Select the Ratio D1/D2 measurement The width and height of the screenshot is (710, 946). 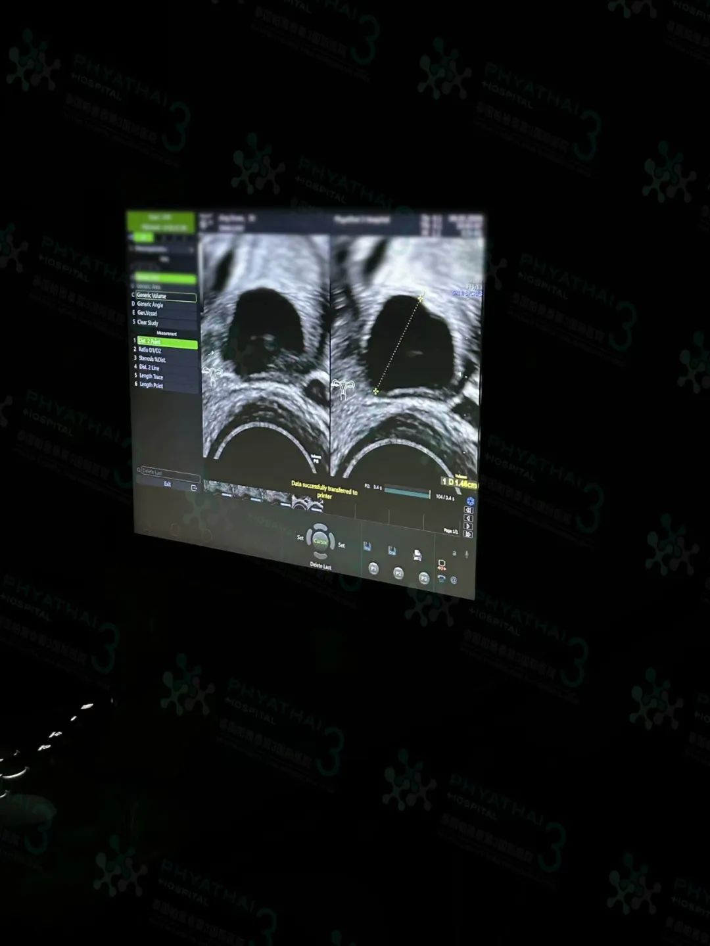[x=167, y=351]
